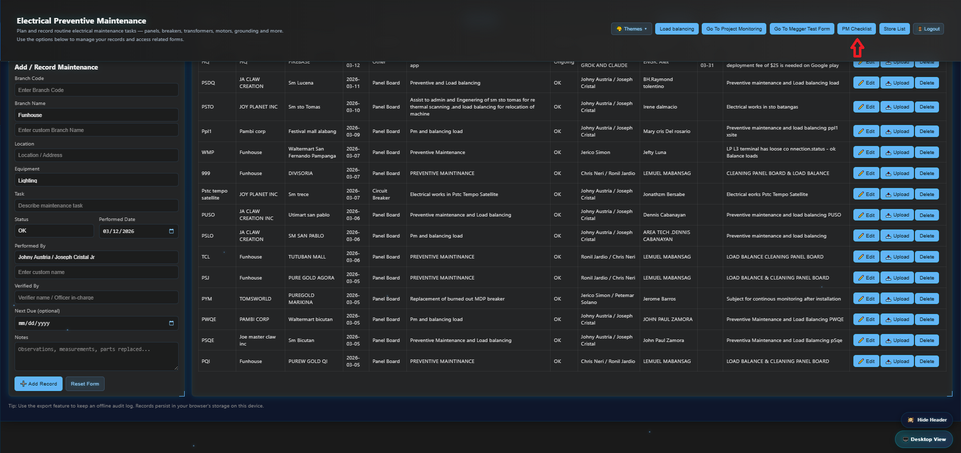
Task: Click the Enter Branch Code input field
Action: 96,90
